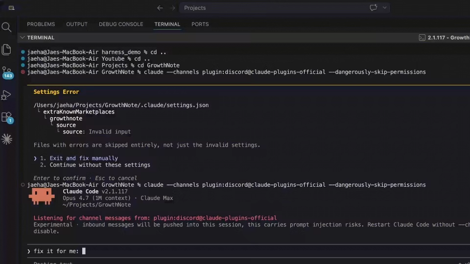Screen dimensions: 470x264
Task: Click the Claude Code mascot logo
Action: 42,197
